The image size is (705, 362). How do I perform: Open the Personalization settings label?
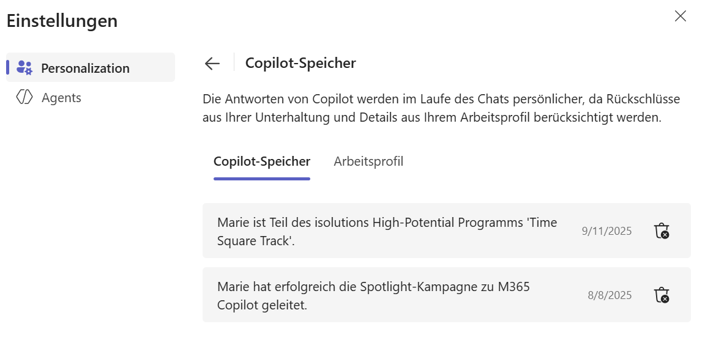(x=85, y=68)
